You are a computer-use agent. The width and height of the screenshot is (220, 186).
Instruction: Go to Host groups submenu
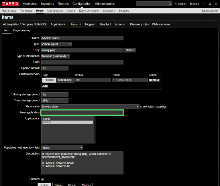click(9, 11)
